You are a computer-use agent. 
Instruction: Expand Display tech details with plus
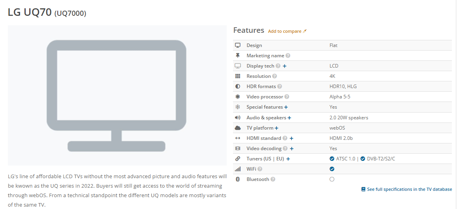[285, 66]
